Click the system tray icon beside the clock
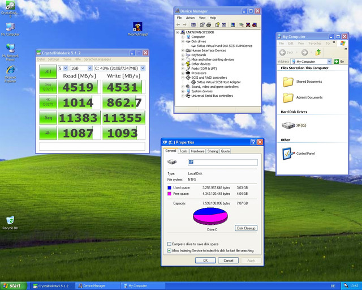 pos(346,286)
